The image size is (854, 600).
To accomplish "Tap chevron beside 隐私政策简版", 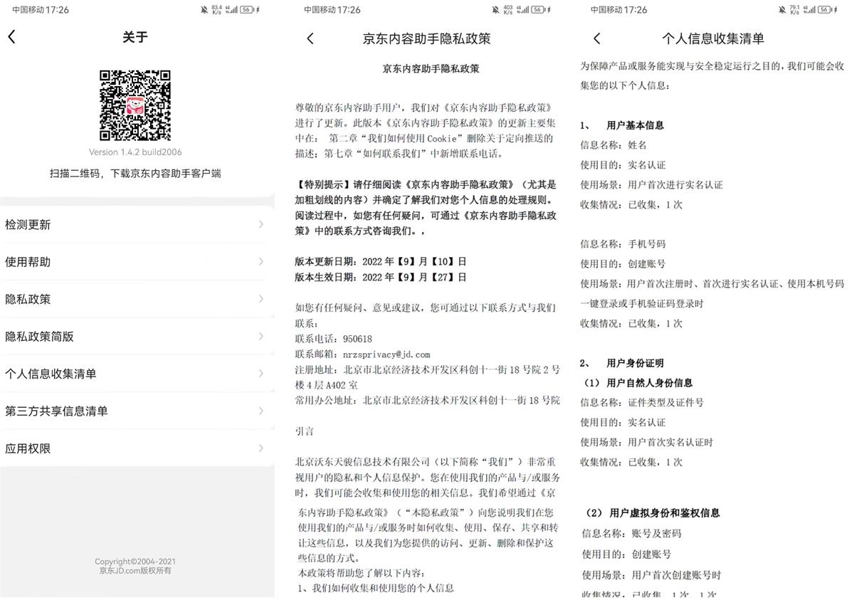I will (x=261, y=336).
